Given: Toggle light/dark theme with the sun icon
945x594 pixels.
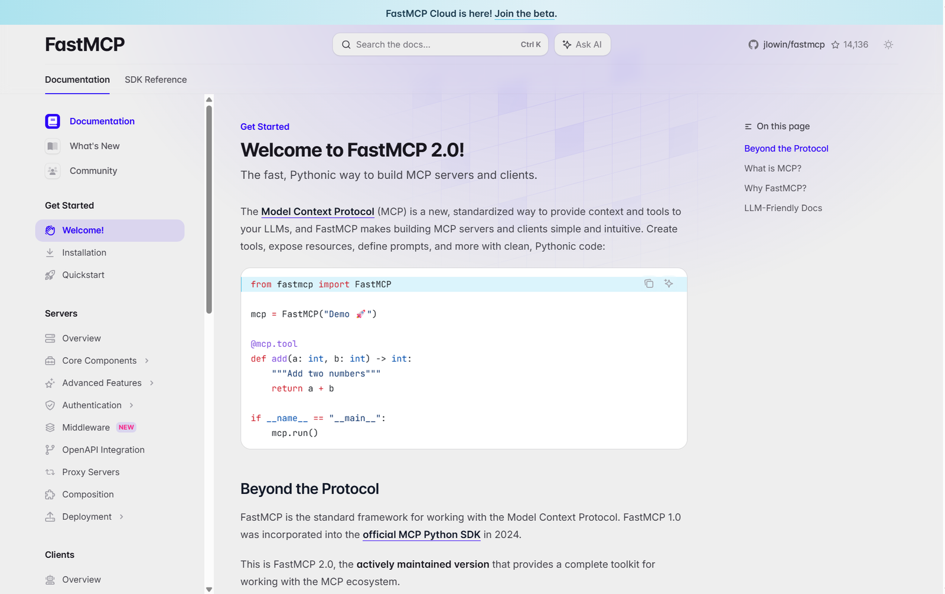Looking at the screenshot, I should (x=888, y=44).
